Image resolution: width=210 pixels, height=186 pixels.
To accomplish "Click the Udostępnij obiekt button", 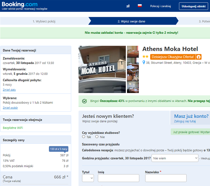I will point(194,6).
